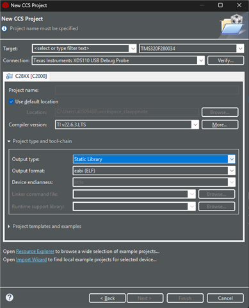Image resolution: width=249 pixels, height=308 pixels.
Task: Click the workspace Location path field
Action: [127, 112]
